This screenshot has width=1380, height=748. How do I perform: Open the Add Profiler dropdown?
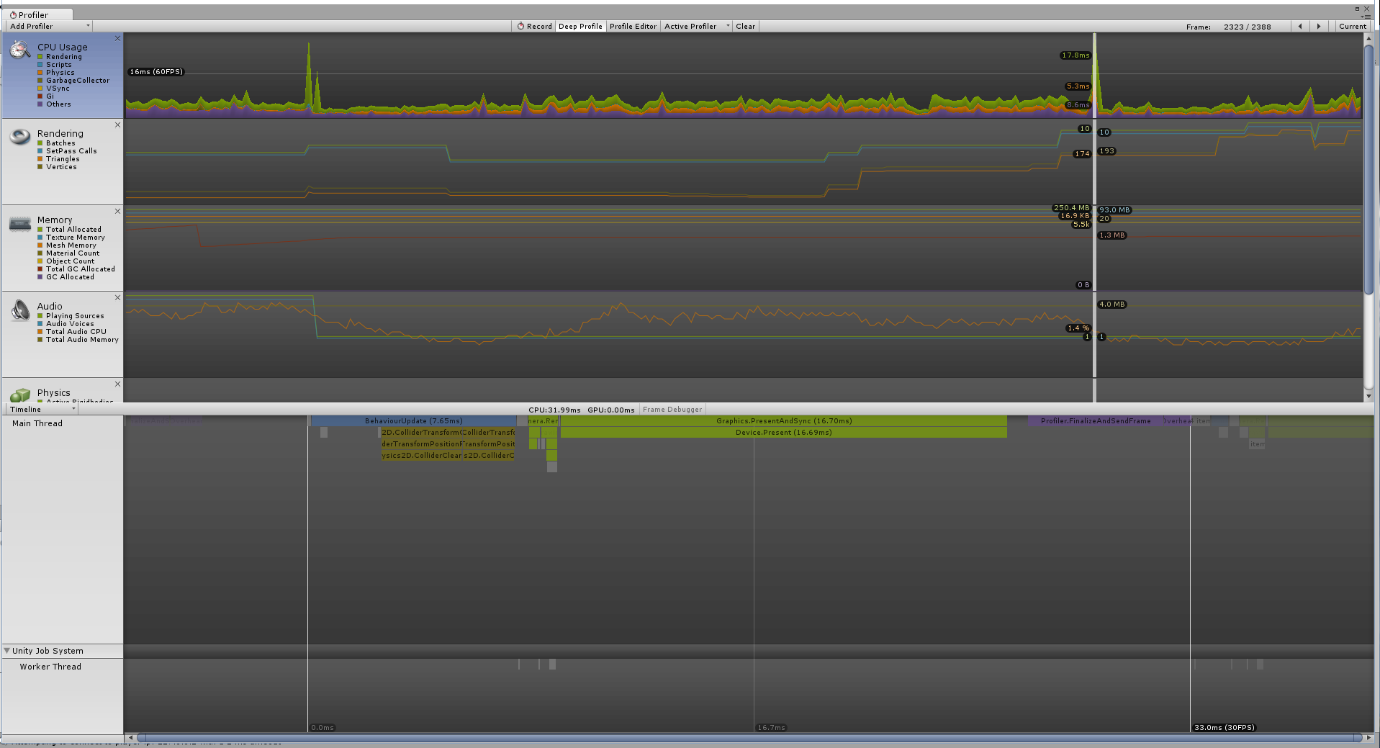tap(49, 26)
